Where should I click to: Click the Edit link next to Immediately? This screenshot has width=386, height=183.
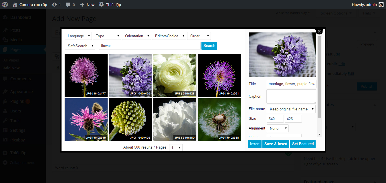[x=351, y=73]
